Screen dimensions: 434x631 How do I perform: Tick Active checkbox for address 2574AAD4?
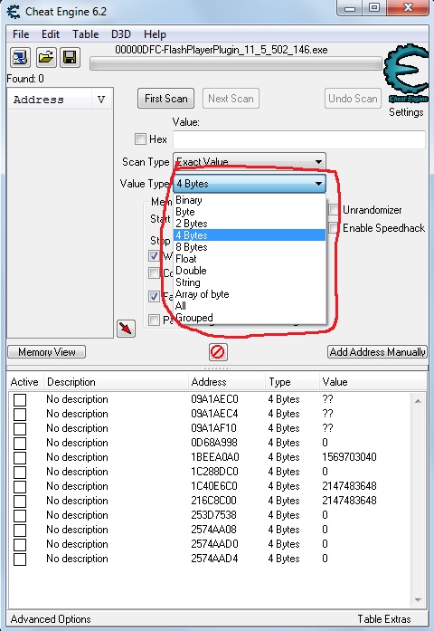pos(20,559)
